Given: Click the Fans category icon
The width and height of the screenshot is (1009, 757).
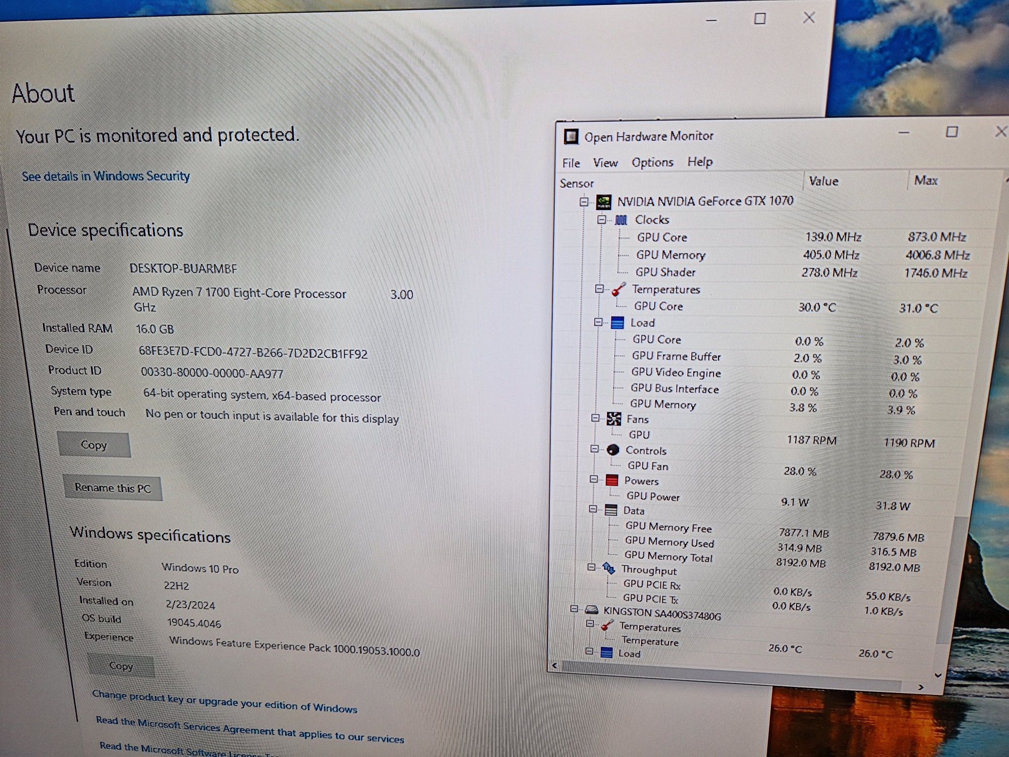Looking at the screenshot, I should click(614, 418).
